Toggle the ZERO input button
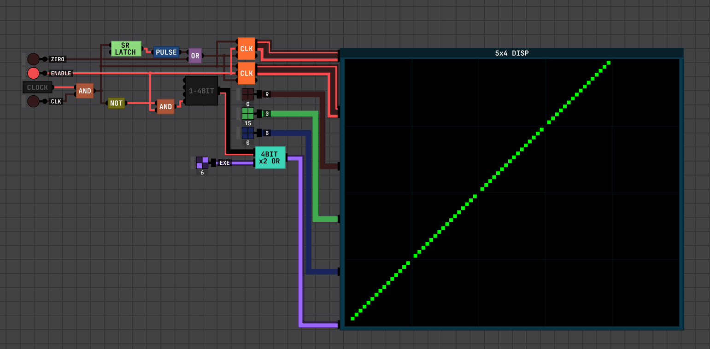Screen dimensions: 710x349 coord(33,59)
